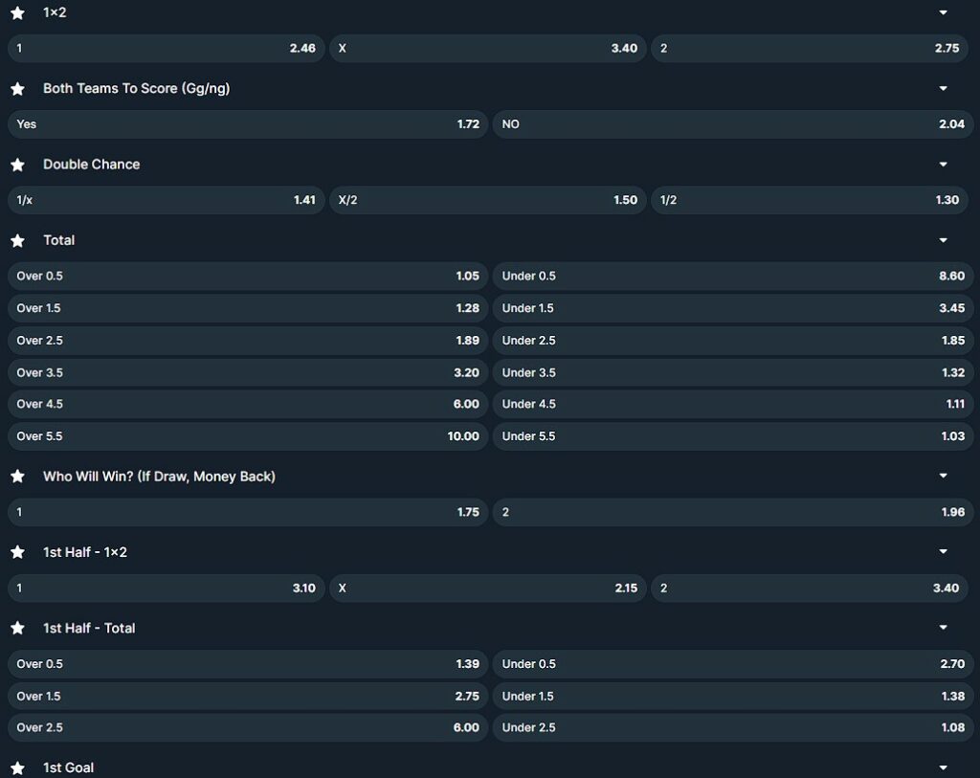Click the star beside 1st Half - 1×2

[x=17, y=551]
